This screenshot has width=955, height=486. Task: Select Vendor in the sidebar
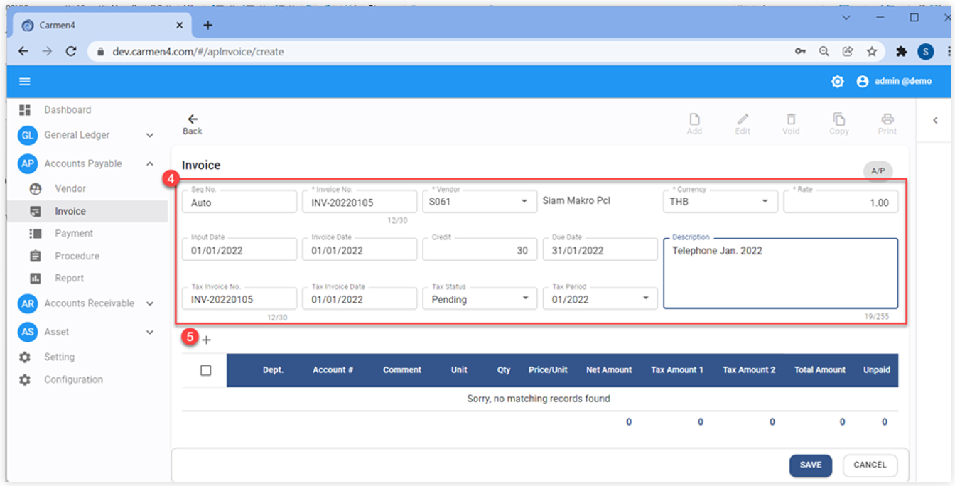(70, 189)
